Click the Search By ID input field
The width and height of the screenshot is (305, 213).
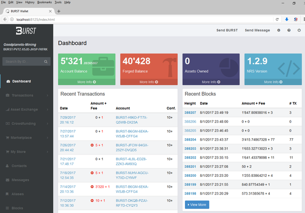[23, 61]
